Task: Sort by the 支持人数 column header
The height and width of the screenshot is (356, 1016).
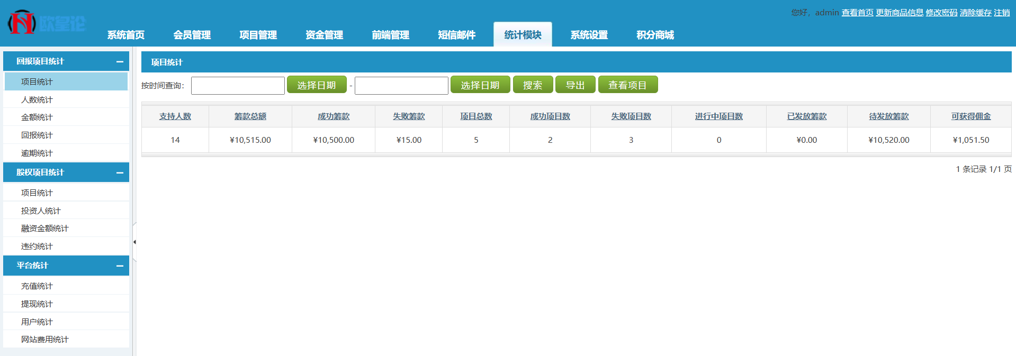Action: click(175, 116)
